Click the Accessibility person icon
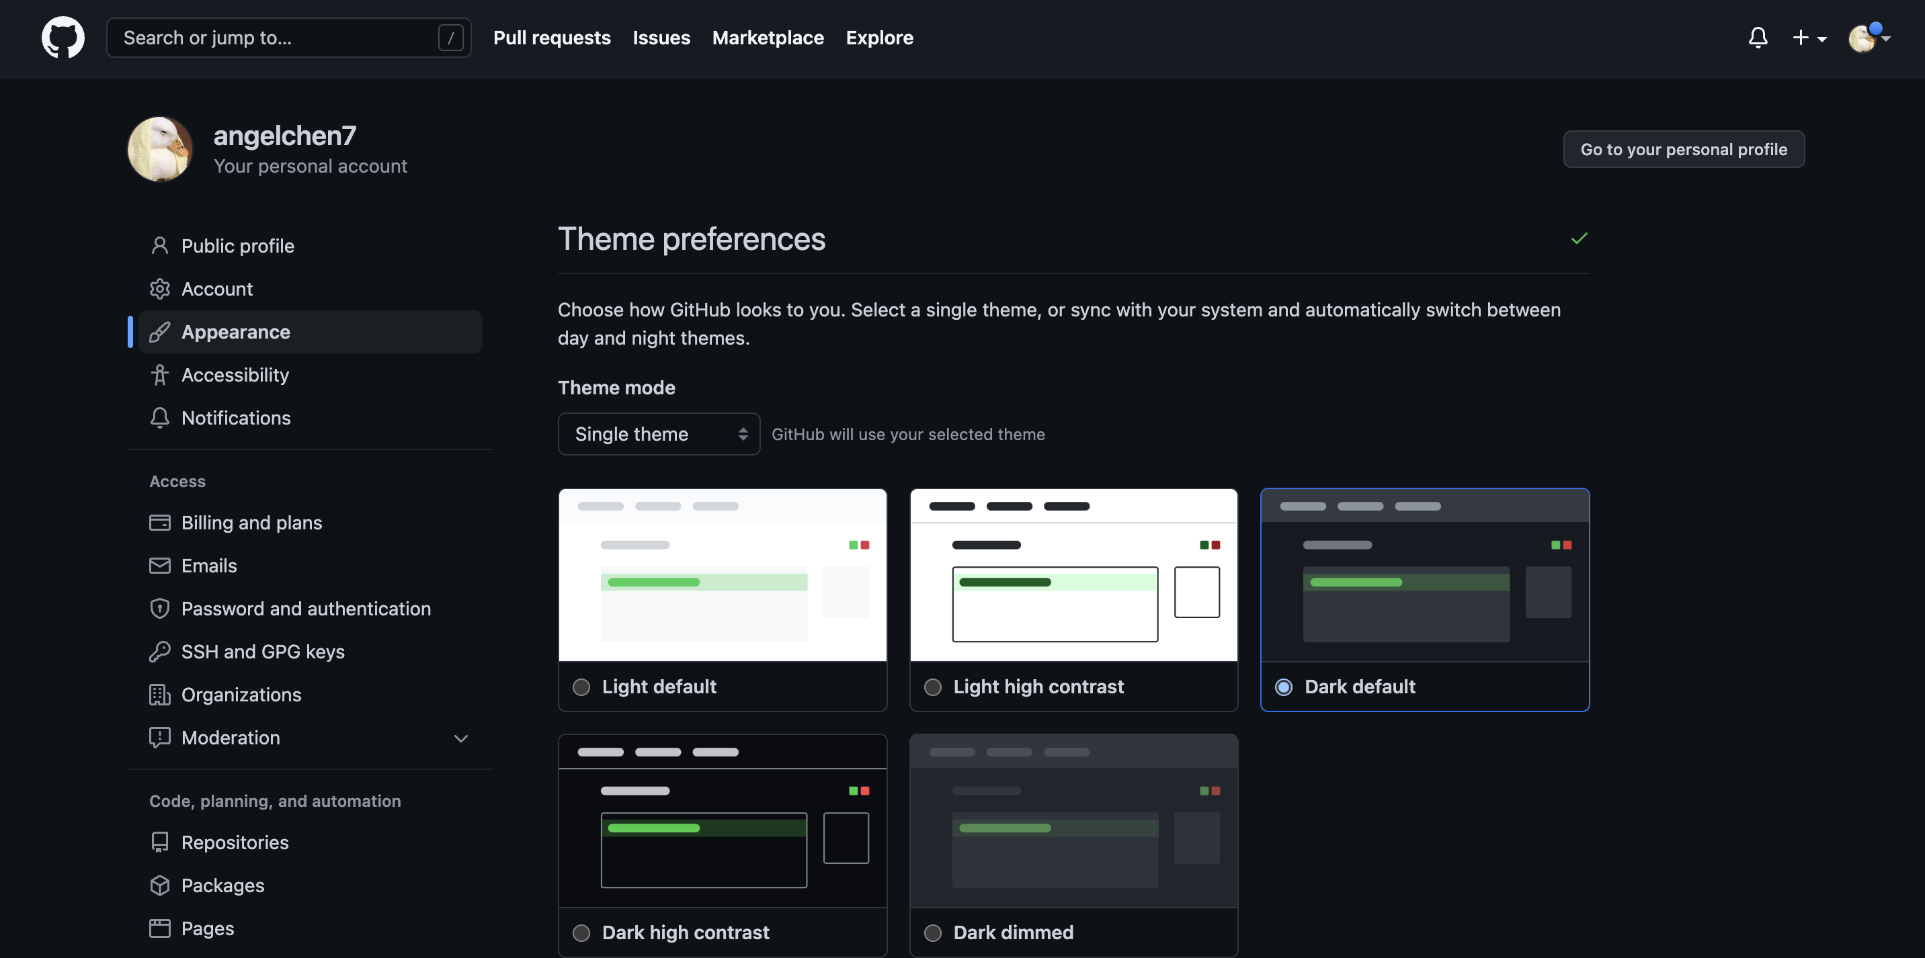1925x958 pixels. coord(160,375)
